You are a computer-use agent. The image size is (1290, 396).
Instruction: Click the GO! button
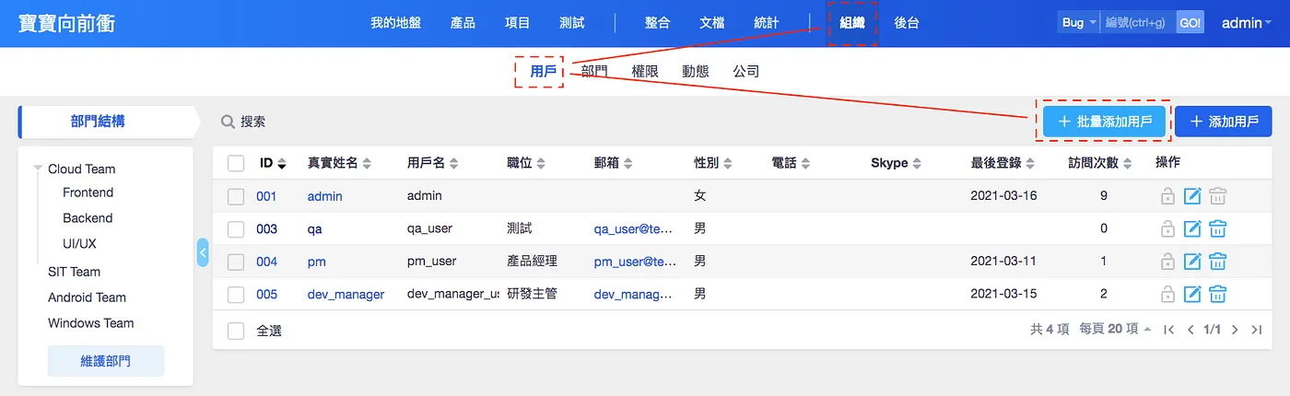pyautogui.click(x=1190, y=23)
